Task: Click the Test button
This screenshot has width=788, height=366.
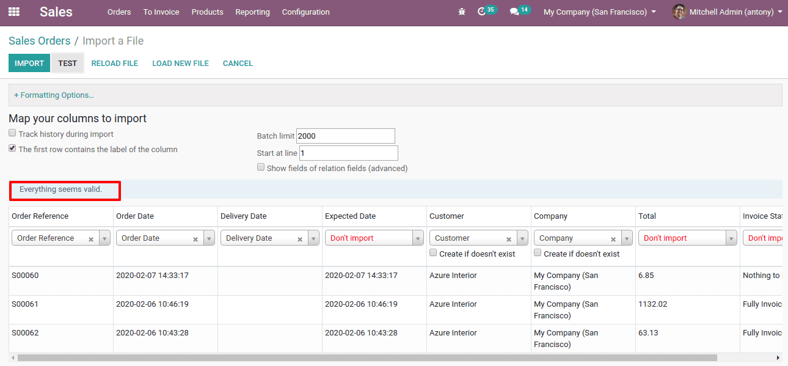Action: tap(68, 63)
